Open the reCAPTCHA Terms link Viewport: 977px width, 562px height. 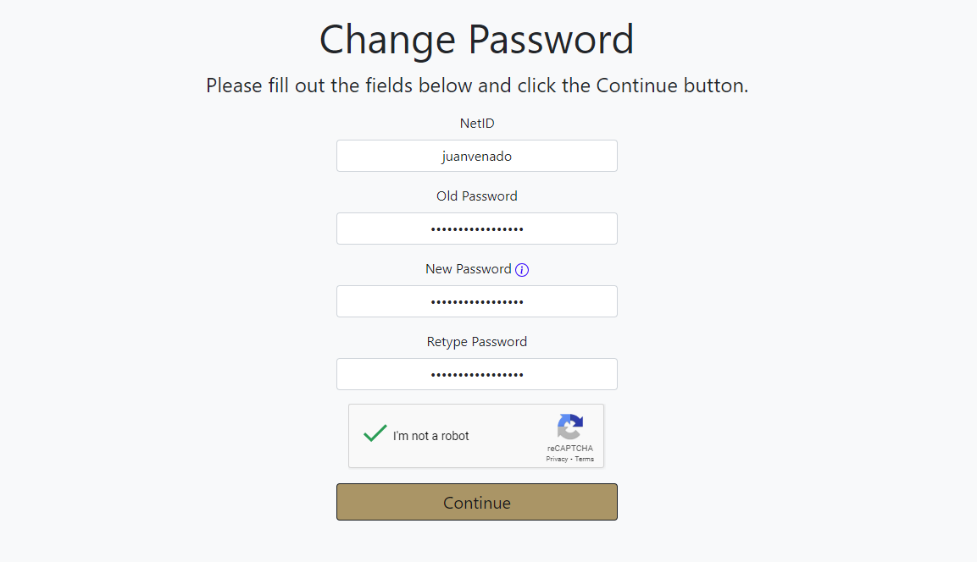point(584,459)
